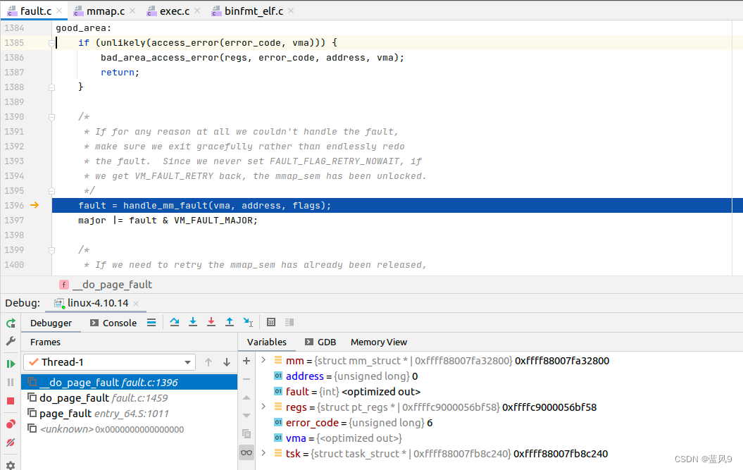This screenshot has width=743, height=470.
Task: Close the linux-4.10.14 debug tab
Action: coord(136,304)
